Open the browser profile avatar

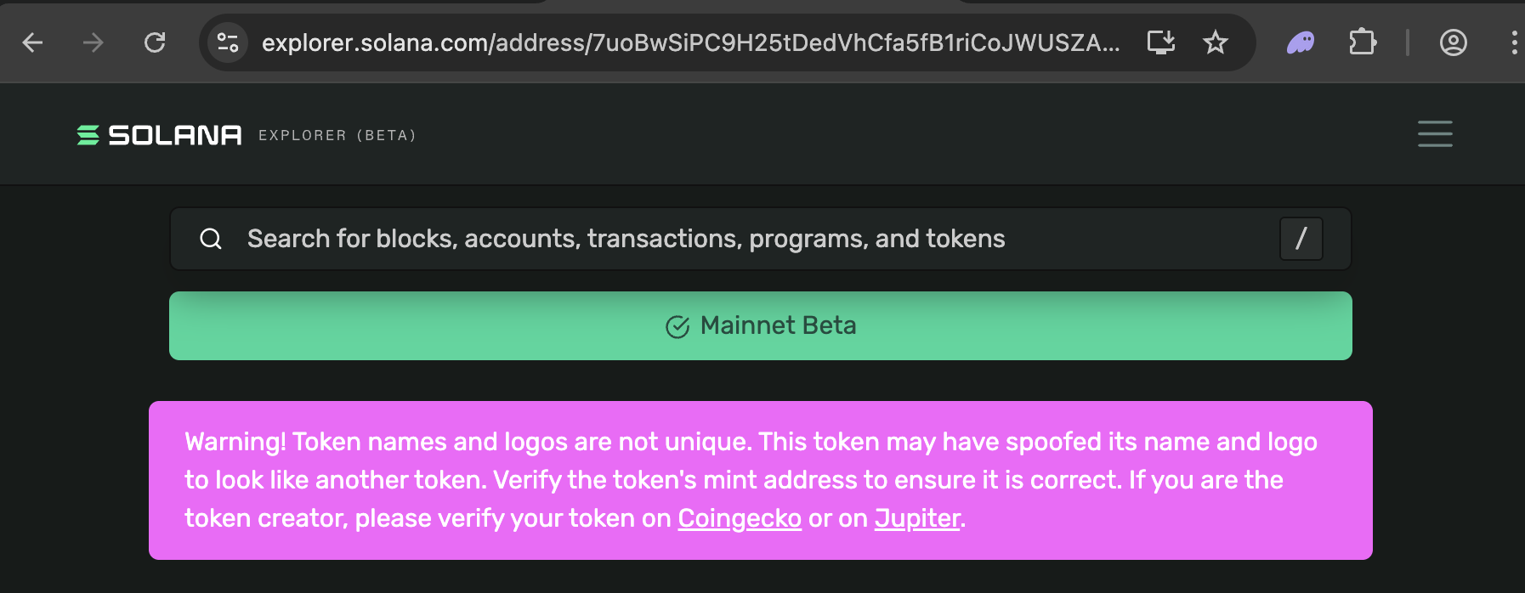pyautogui.click(x=1454, y=42)
